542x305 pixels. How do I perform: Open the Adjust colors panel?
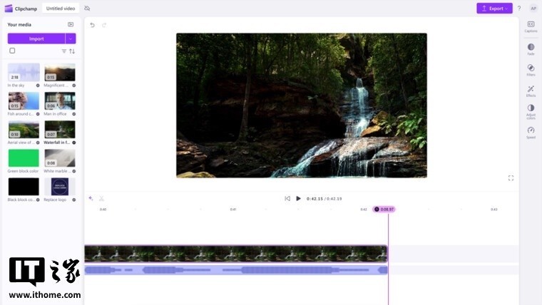point(531,110)
